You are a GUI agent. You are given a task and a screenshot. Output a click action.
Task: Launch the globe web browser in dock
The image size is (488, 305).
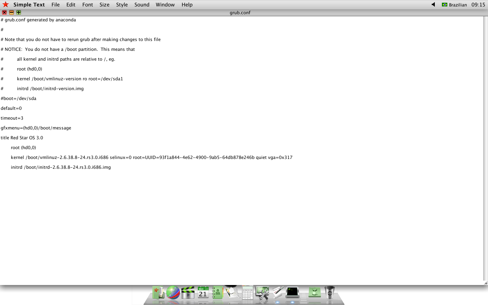[x=173, y=292]
